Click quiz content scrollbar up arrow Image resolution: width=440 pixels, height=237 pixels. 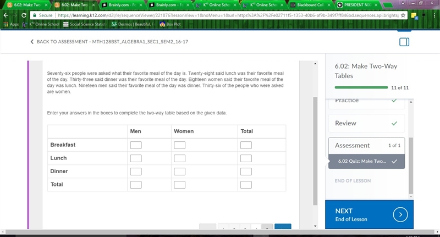tap(315, 64)
